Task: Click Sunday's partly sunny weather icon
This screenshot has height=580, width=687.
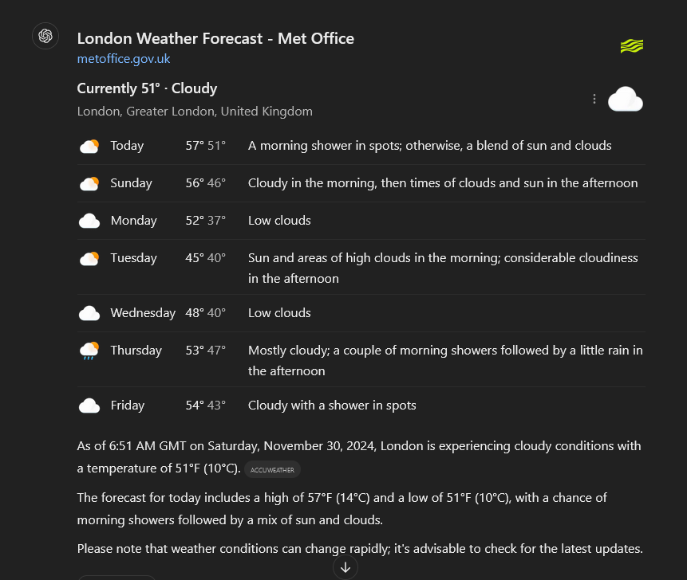Action: pos(89,183)
